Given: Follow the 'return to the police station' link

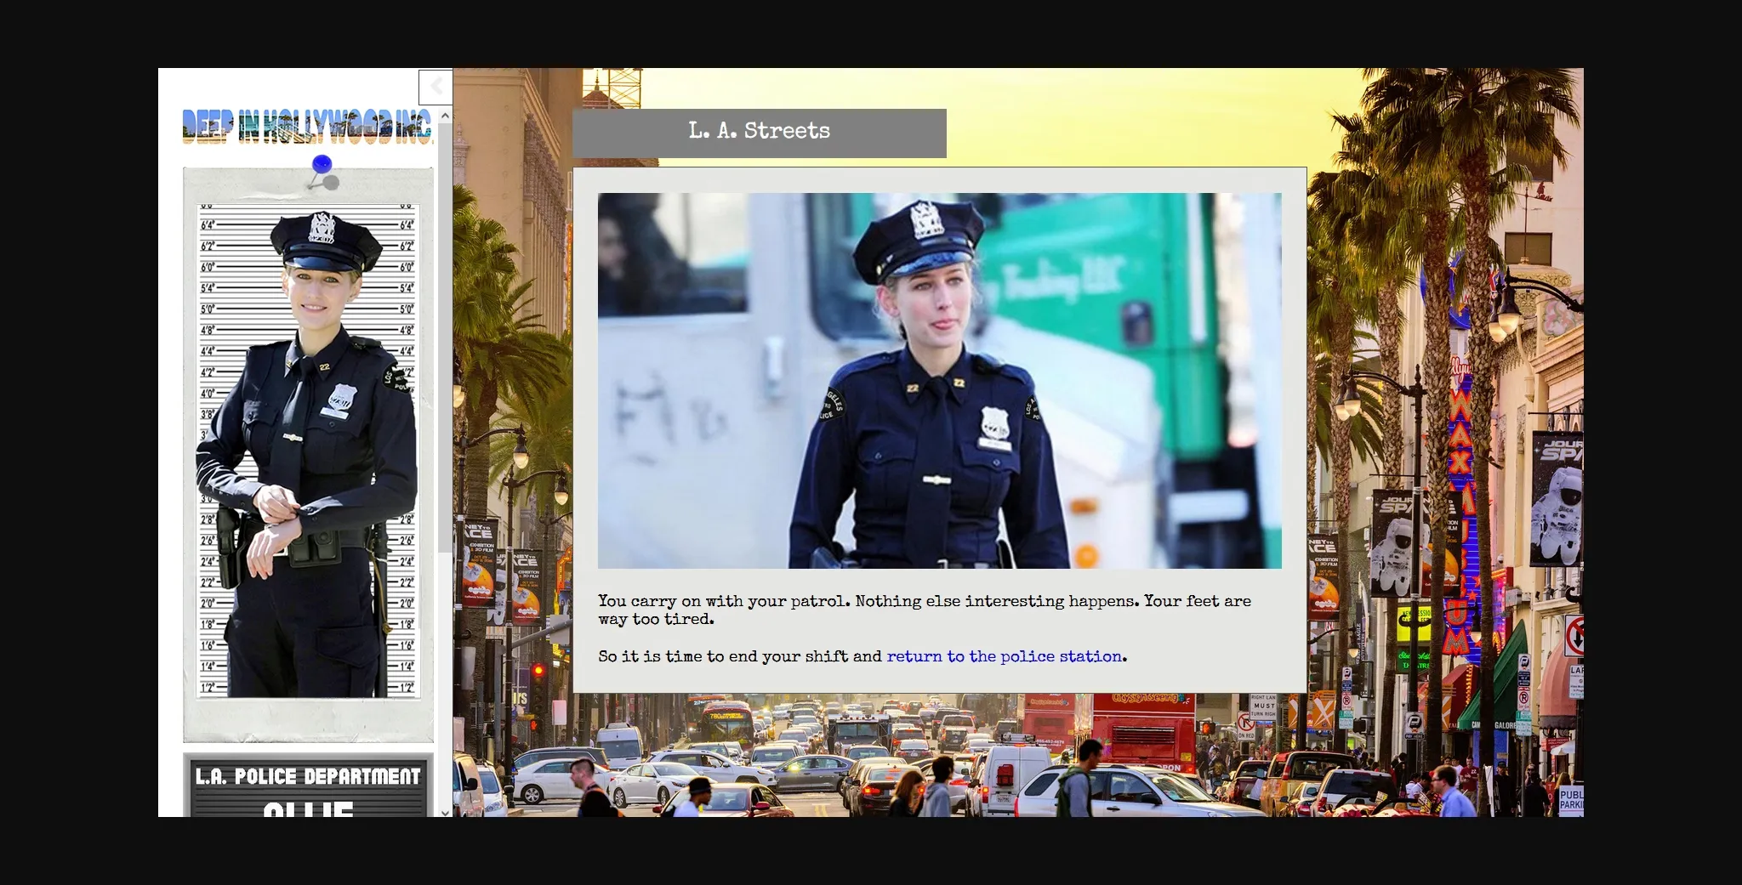Looking at the screenshot, I should click(x=1004, y=656).
